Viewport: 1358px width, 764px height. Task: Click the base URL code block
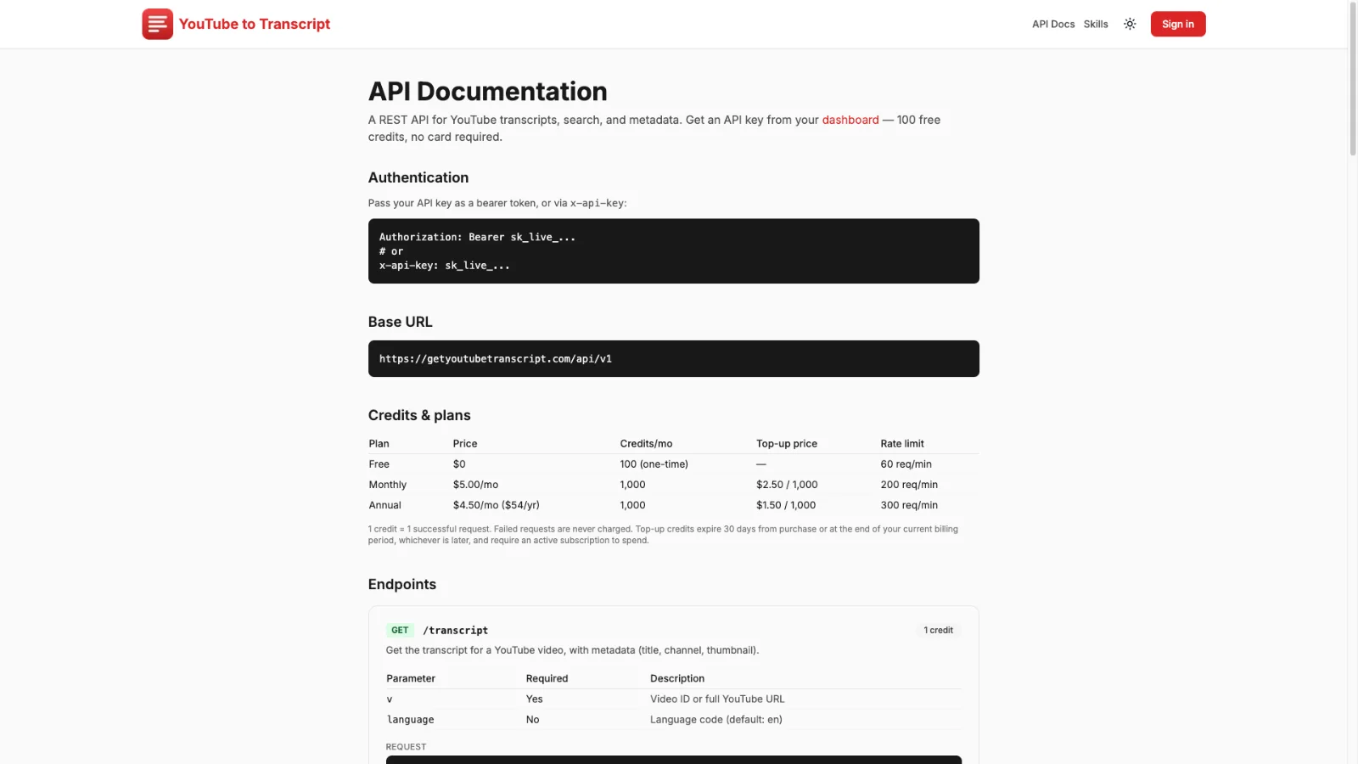click(673, 358)
